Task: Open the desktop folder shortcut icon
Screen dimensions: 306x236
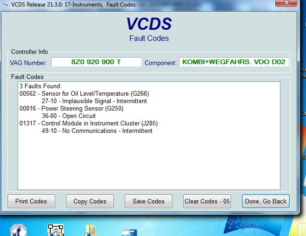Action: pos(91,230)
